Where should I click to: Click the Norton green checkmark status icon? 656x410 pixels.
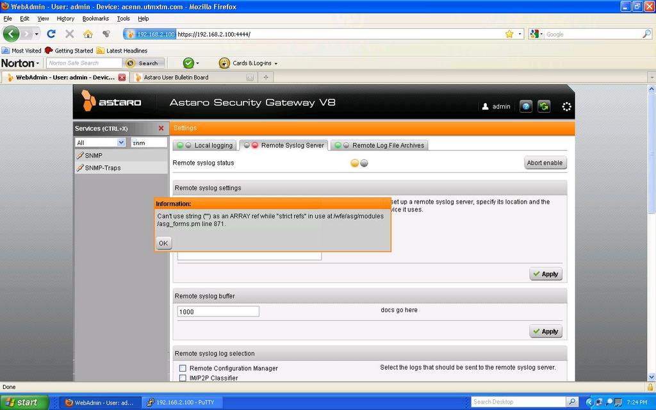coord(188,63)
